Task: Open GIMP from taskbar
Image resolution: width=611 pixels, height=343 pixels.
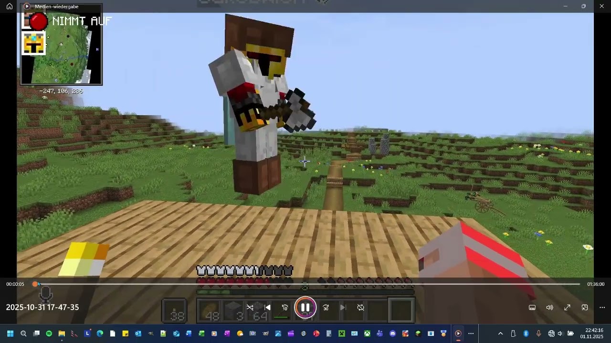Action: coord(265,333)
